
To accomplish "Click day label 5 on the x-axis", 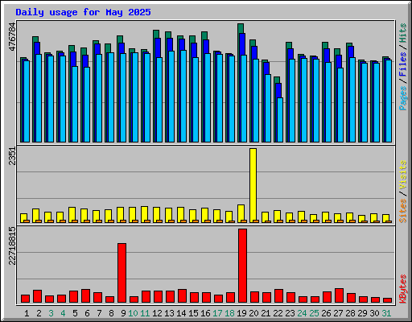I will [x=75, y=313].
